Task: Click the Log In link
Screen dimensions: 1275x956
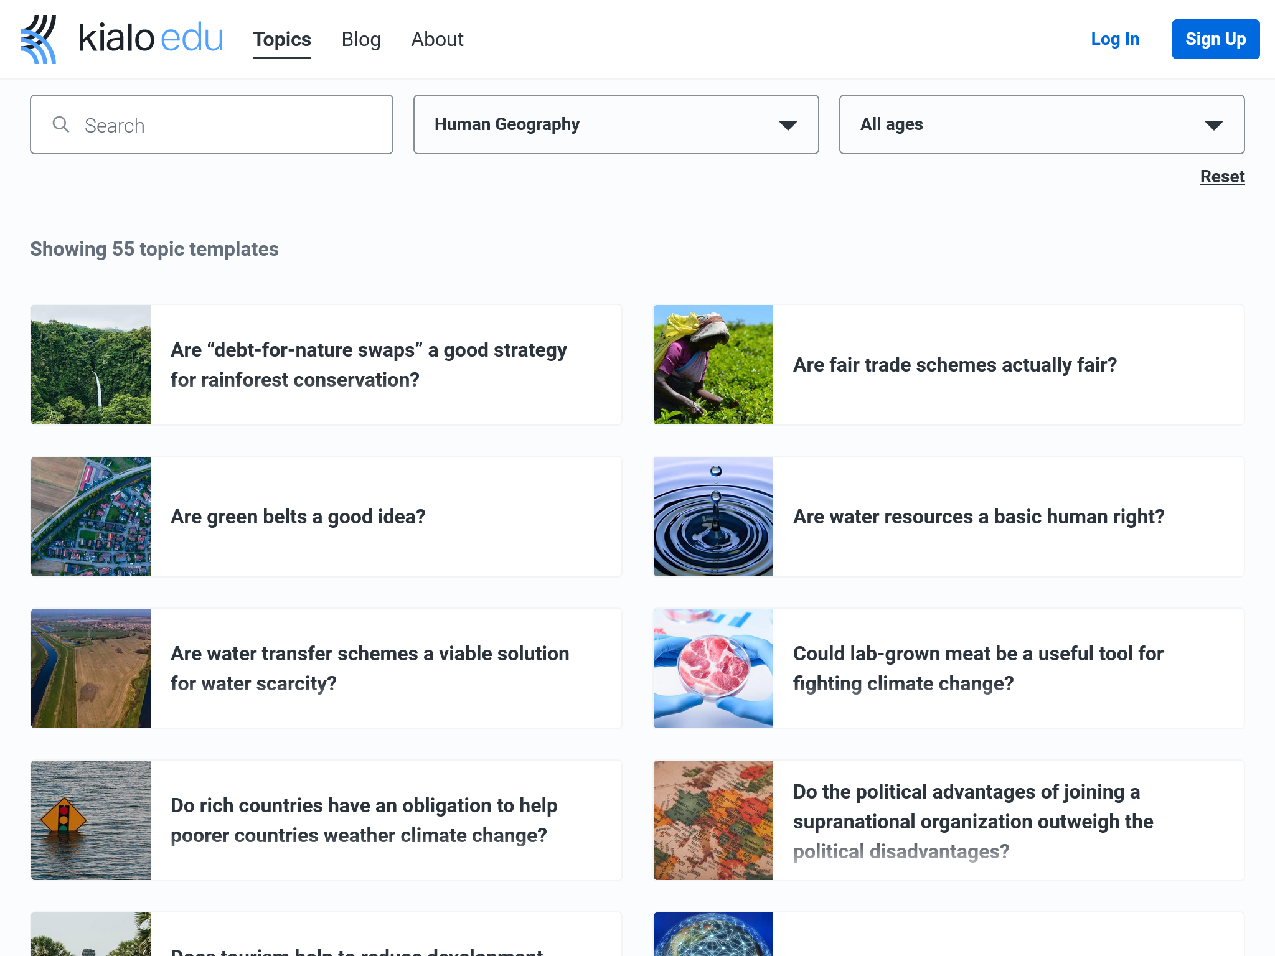Action: point(1114,39)
